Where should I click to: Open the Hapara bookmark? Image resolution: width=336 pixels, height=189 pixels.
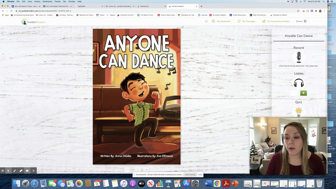[x=111, y=15]
